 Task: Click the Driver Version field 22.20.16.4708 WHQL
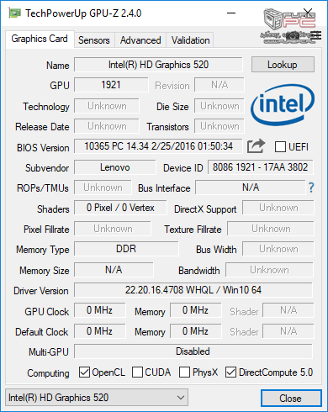click(x=193, y=290)
